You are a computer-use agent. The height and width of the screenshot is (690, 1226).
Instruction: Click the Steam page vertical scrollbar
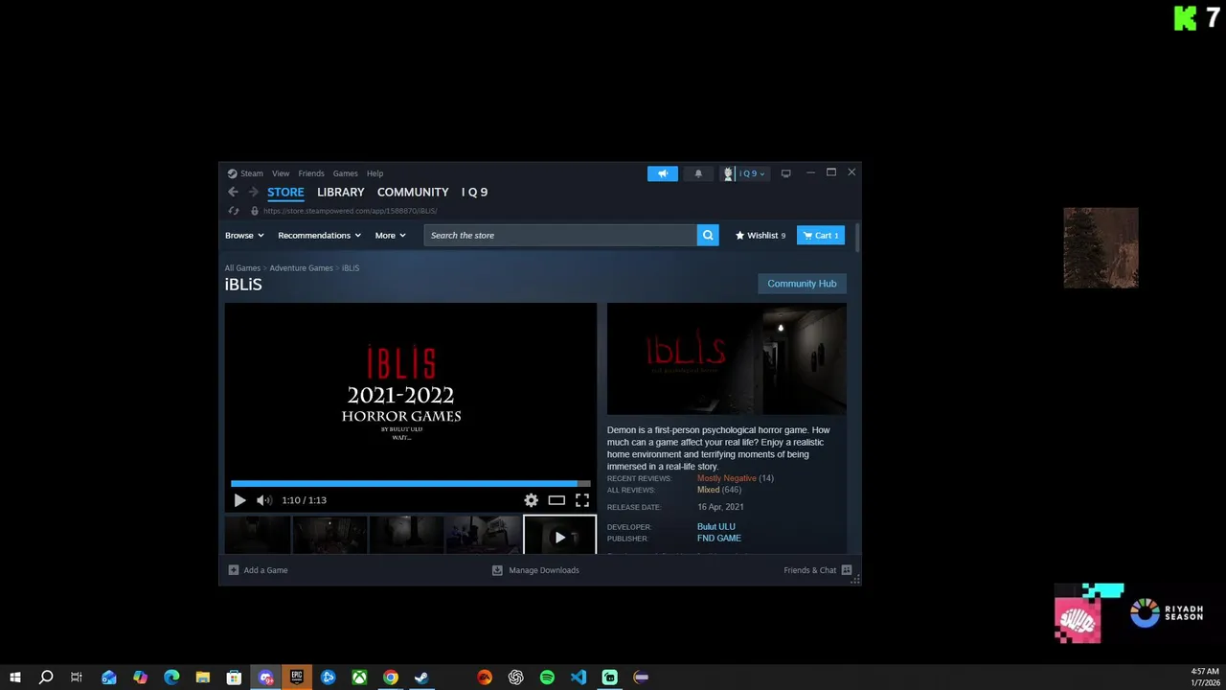pos(856,240)
